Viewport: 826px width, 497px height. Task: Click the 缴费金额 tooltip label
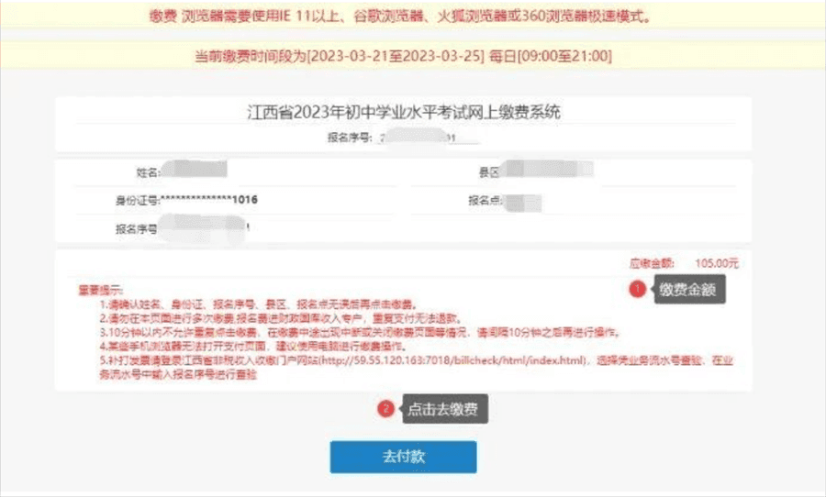tap(689, 289)
